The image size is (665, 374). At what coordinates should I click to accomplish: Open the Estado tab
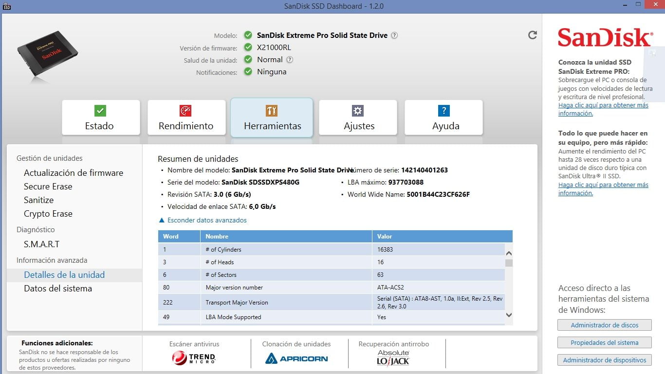click(x=101, y=118)
